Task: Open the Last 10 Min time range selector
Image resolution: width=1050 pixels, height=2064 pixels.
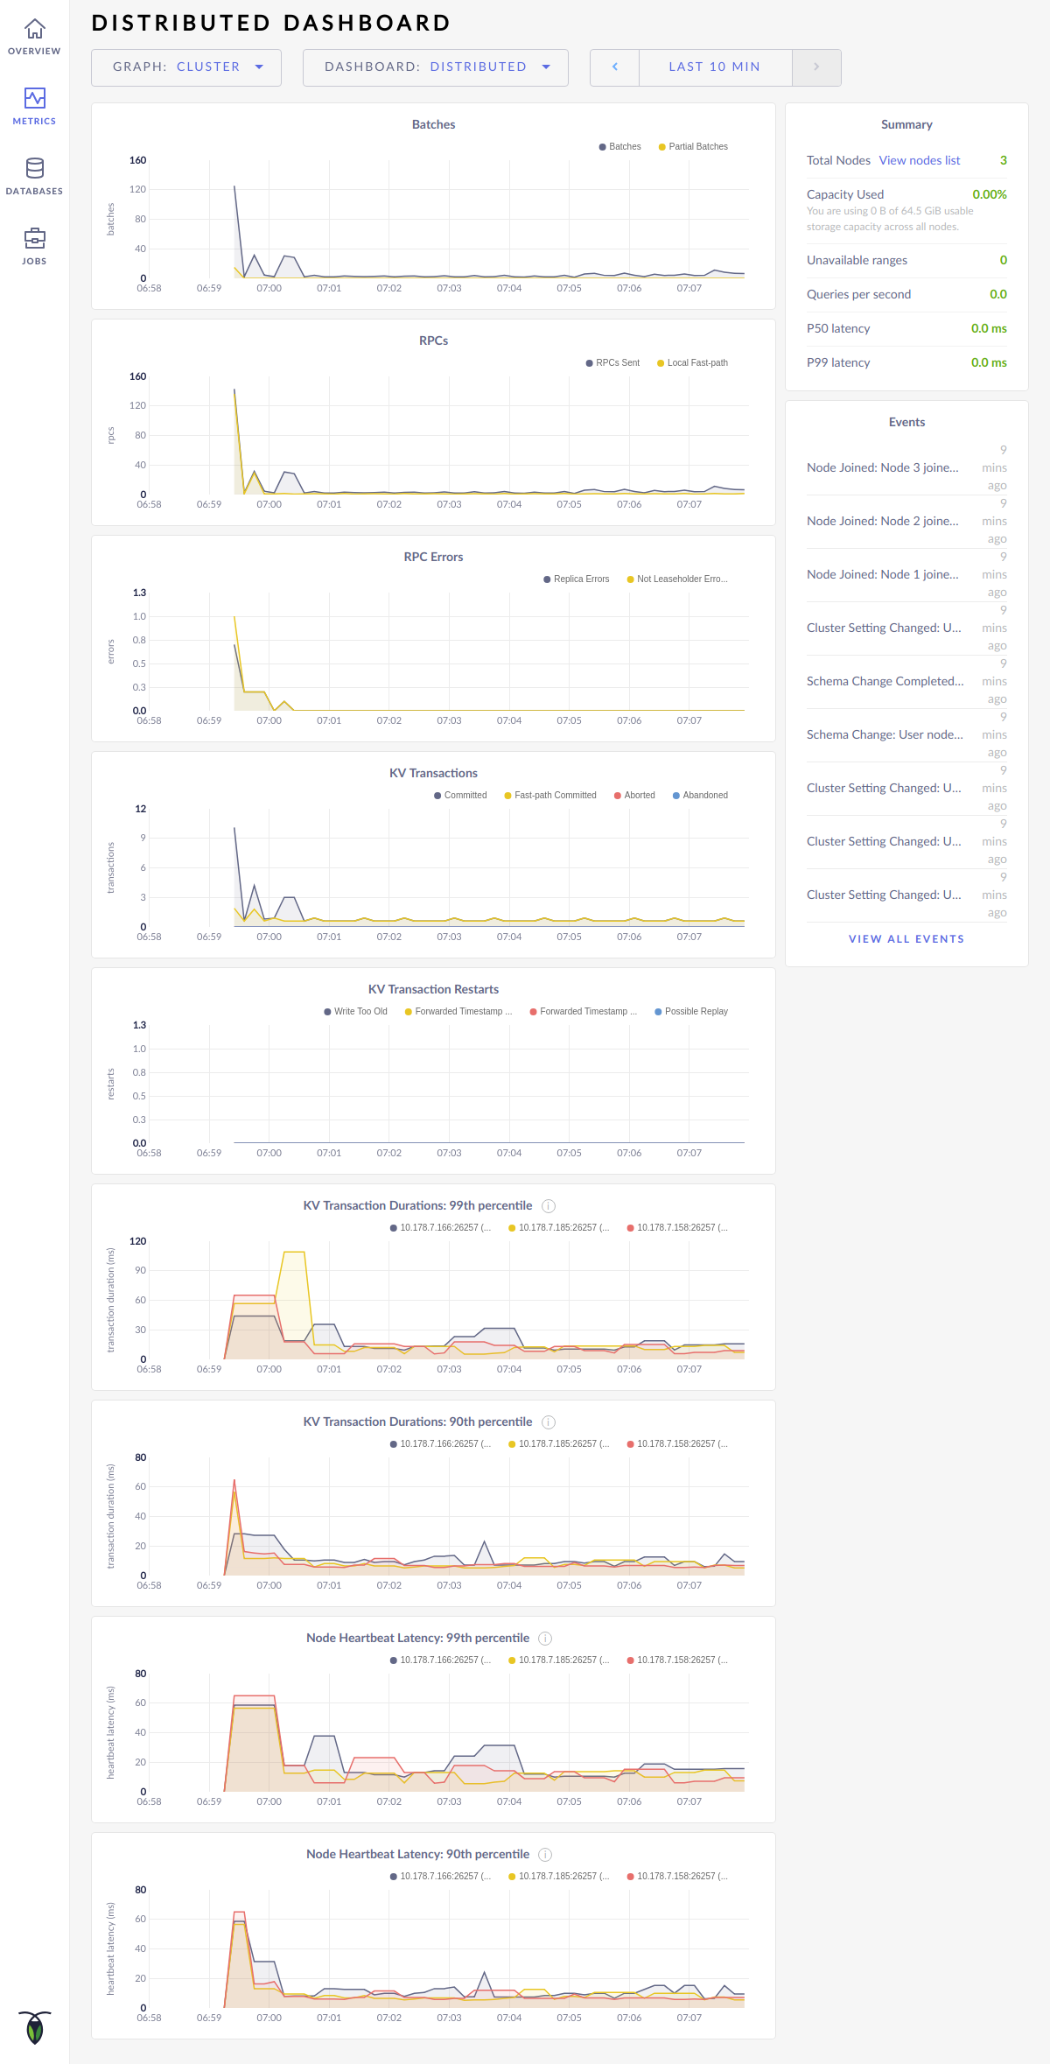Action: (715, 67)
